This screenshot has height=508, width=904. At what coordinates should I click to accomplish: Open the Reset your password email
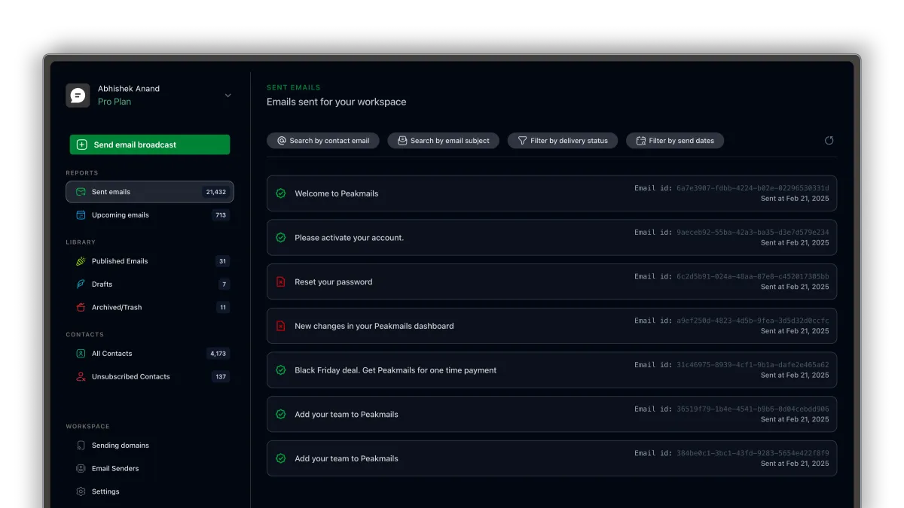tap(551, 282)
